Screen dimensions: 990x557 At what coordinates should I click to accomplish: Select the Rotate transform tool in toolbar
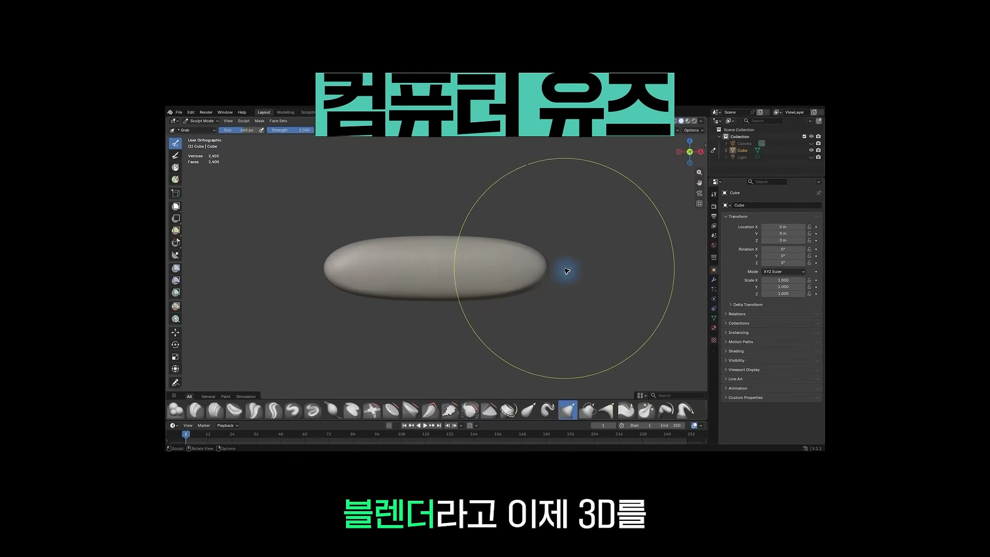175,345
